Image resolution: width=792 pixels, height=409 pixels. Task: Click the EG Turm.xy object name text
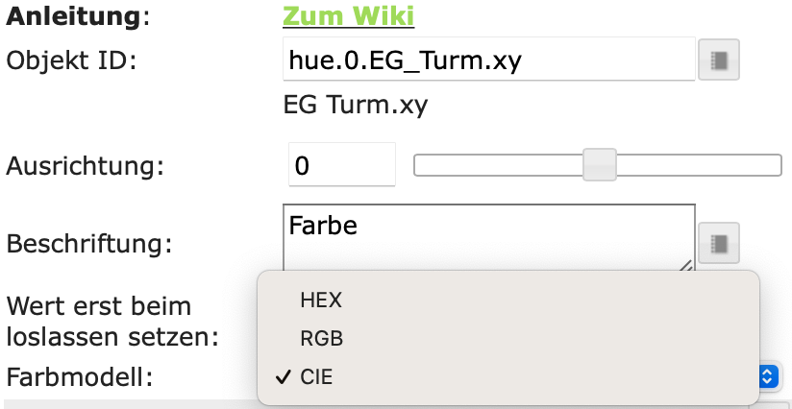[x=356, y=104]
